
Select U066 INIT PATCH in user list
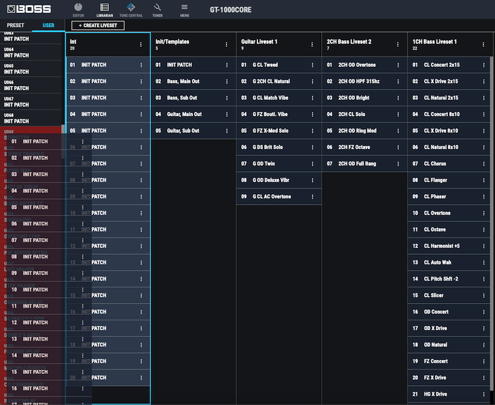click(x=30, y=85)
